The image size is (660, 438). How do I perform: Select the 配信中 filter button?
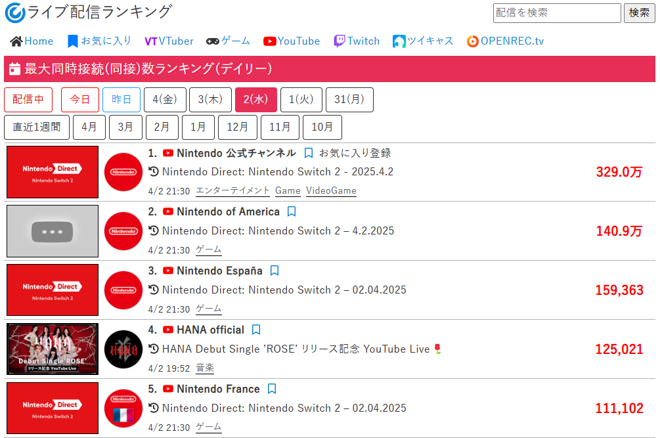[28, 100]
